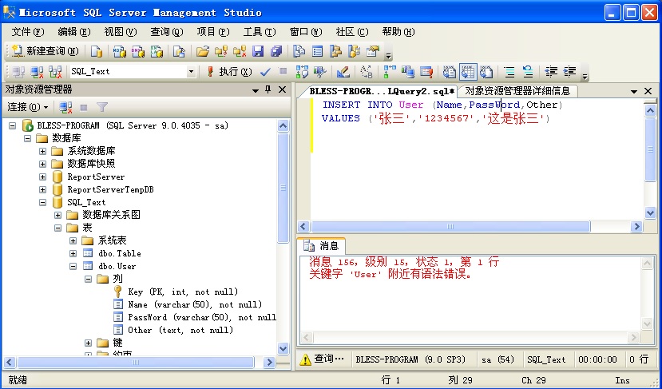This screenshot has height=389, width=662.
Task: Select the 消息 (Messages) tab
Action: [x=322, y=246]
